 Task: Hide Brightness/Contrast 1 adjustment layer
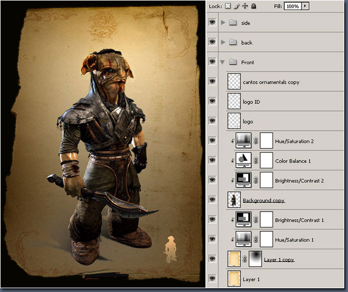[x=212, y=219]
